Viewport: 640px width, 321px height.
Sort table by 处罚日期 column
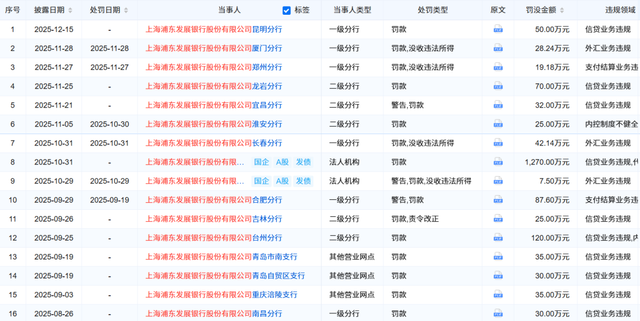pos(126,10)
